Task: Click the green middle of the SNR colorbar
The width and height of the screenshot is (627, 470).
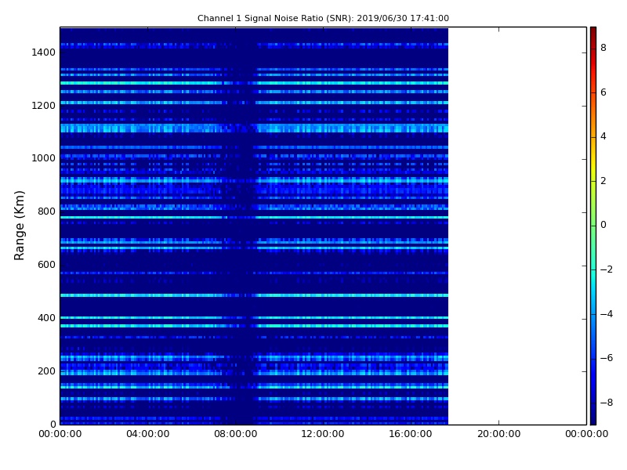Action: click(593, 226)
